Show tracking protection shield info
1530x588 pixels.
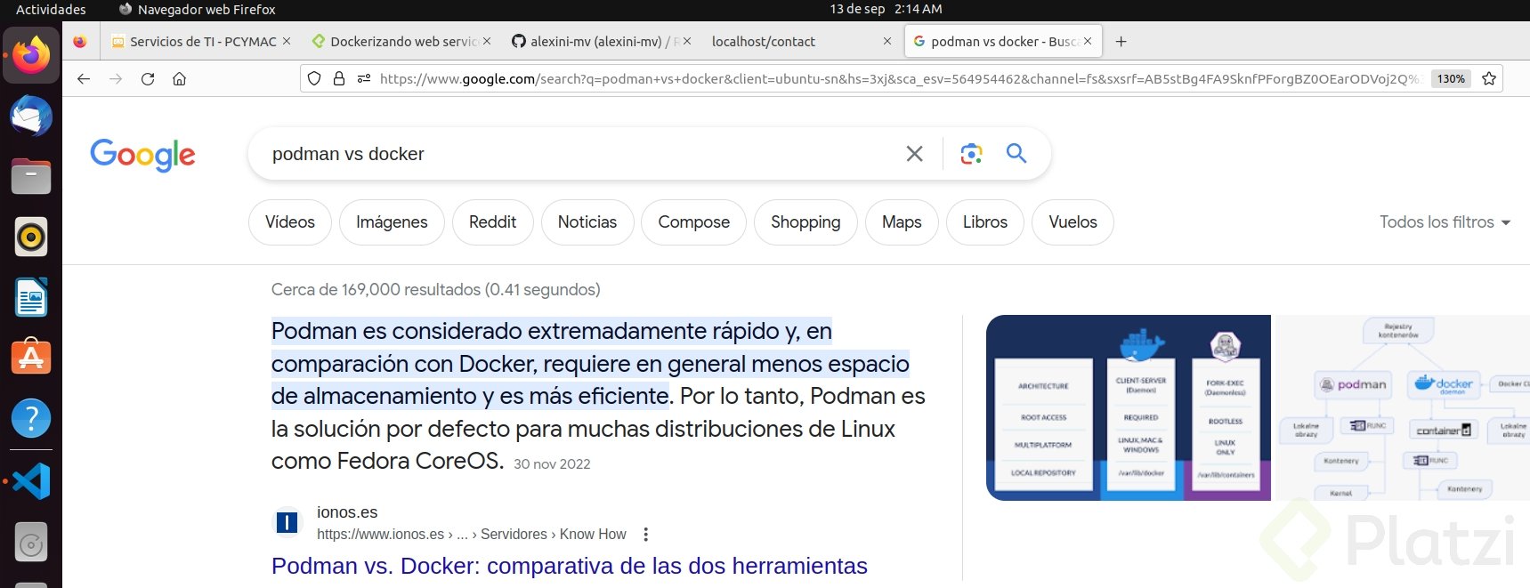point(314,78)
